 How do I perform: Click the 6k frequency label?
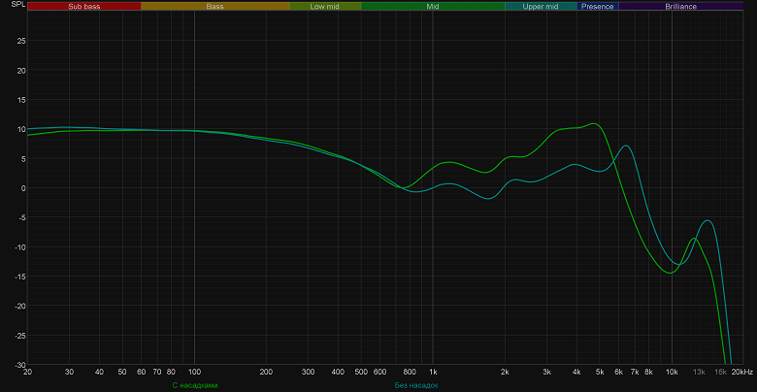coord(619,372)
